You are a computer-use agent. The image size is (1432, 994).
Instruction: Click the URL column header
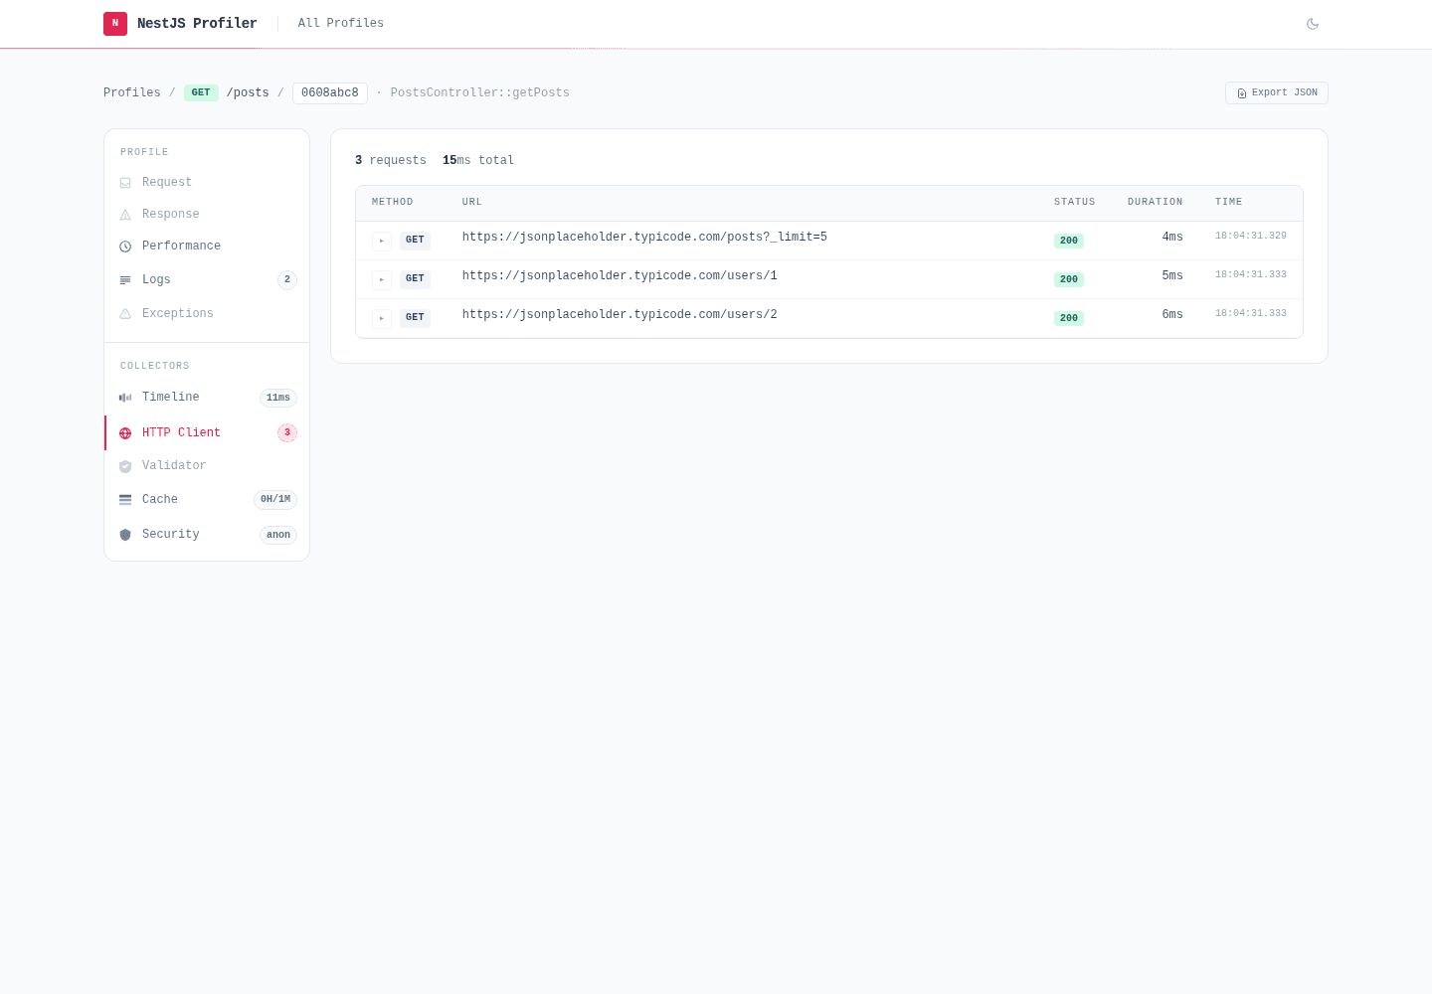click(472, 202)
